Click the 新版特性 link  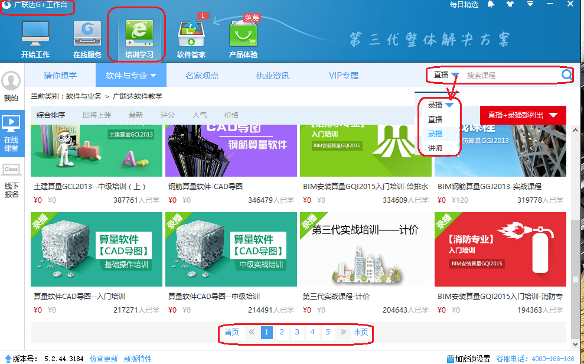(138, 359)
